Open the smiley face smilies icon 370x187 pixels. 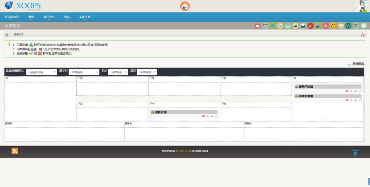(x=334, y=26)
